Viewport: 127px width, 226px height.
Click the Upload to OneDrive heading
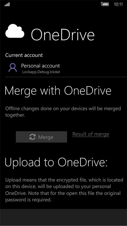click(x=56, y=162)
